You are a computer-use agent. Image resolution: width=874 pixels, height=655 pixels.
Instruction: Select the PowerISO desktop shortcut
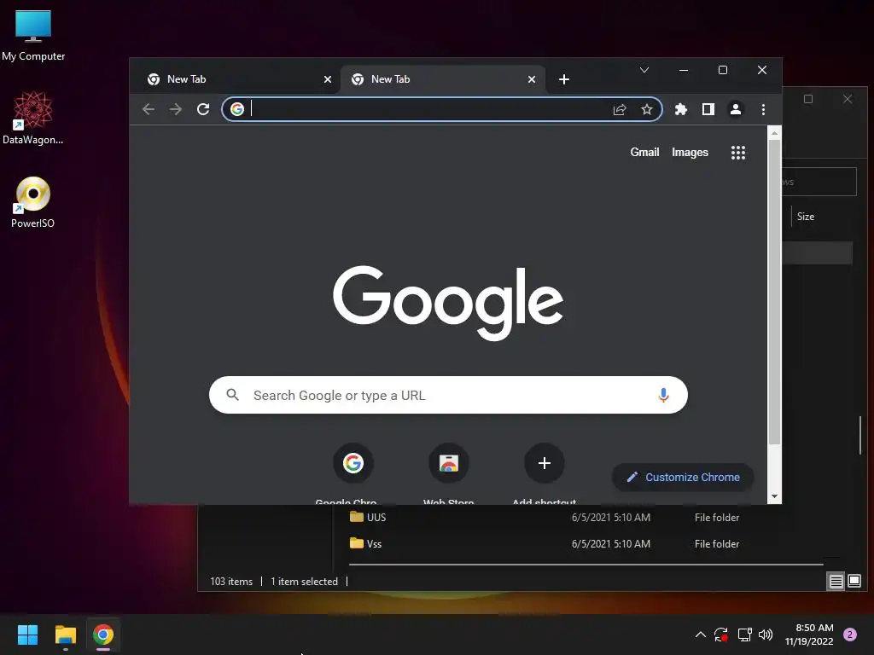(x=33, y=202)
